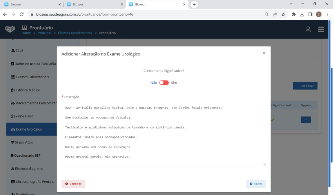Toggle the Clinicamente Significativo switch
The width and height of the screenshot is (334, 195).
pos(164,83)
